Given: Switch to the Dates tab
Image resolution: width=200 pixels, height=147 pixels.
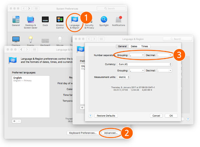Looking at the screenshot, I should (134, 46).
